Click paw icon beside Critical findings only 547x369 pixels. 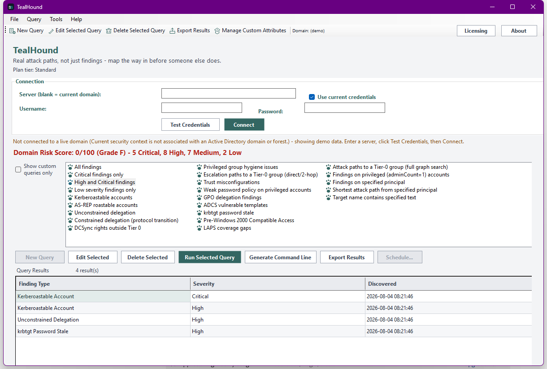coord(70,175)
